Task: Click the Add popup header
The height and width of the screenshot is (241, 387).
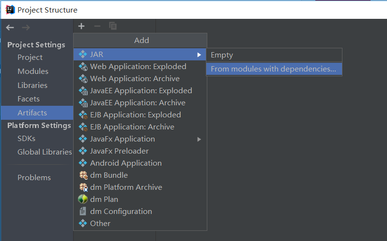Action: [x=140, y=41]
